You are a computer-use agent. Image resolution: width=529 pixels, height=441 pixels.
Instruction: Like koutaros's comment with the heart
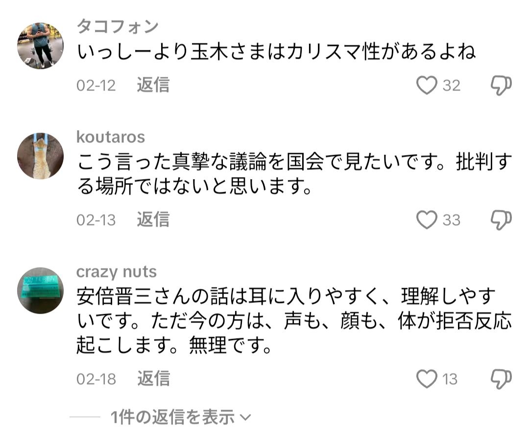coord(427,220)
